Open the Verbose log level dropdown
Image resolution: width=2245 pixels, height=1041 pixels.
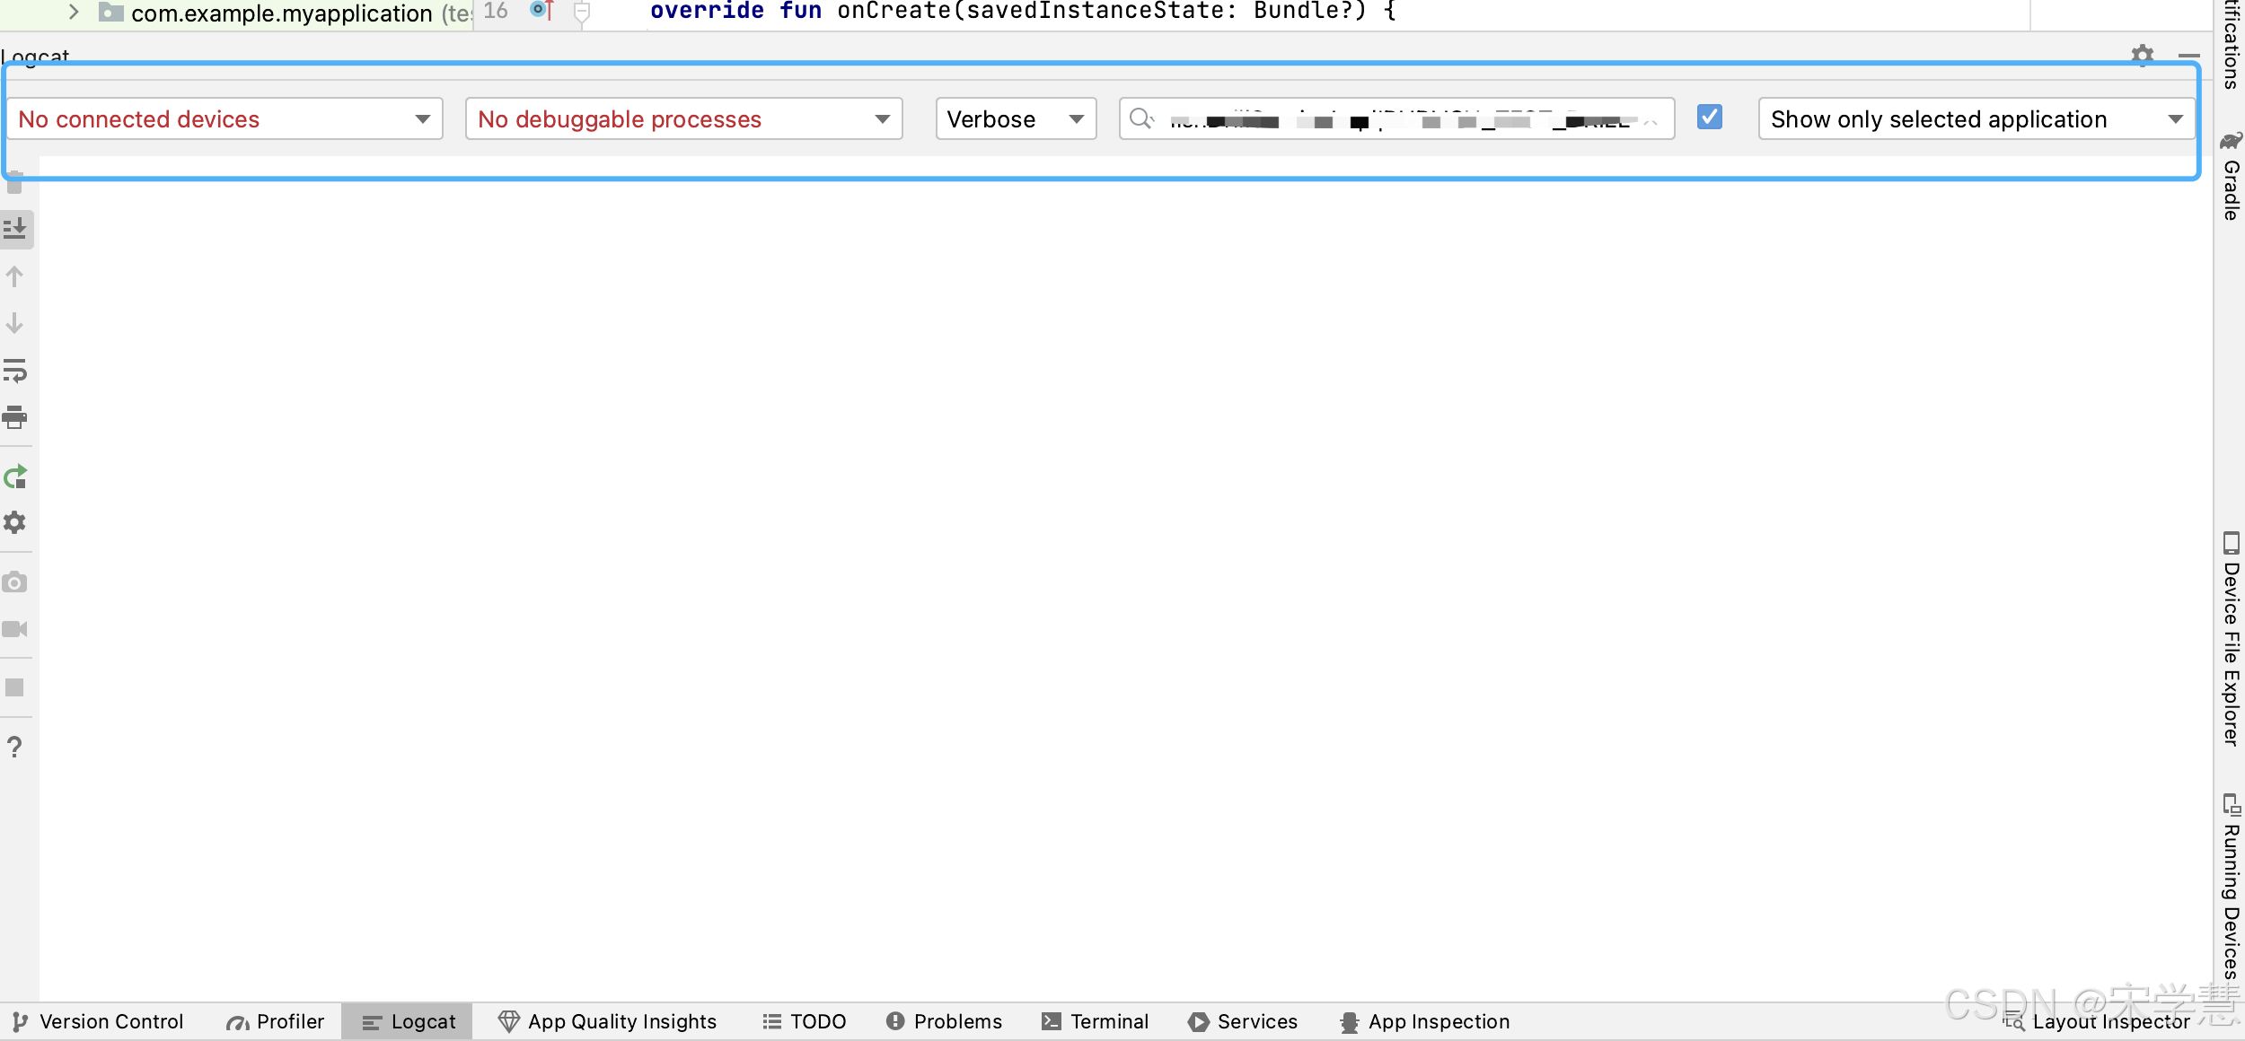(x=1015, y=118)
